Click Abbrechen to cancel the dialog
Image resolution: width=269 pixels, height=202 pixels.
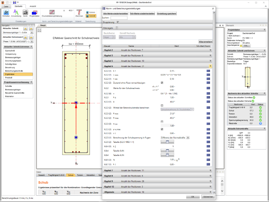click(208, 197)
